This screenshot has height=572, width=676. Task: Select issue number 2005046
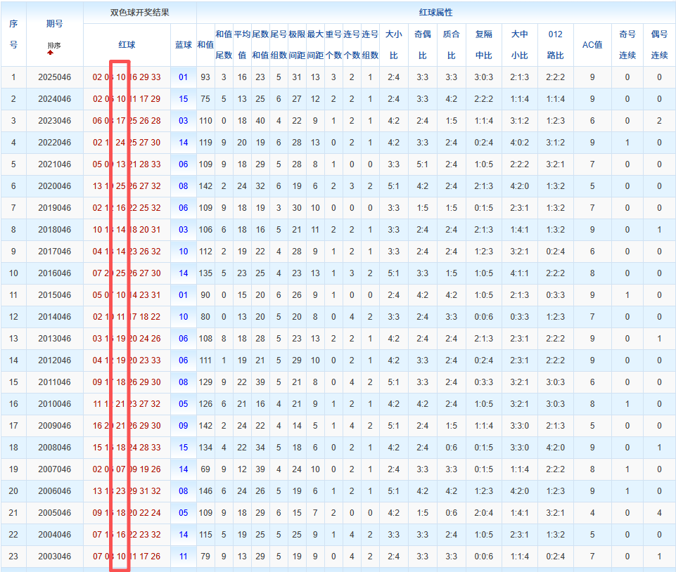point(54,512)
